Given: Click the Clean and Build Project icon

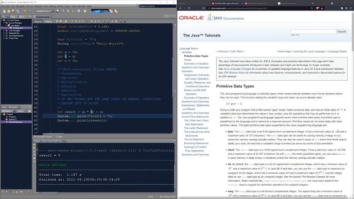Looking at the screenshot, I should tap(68, 11).
